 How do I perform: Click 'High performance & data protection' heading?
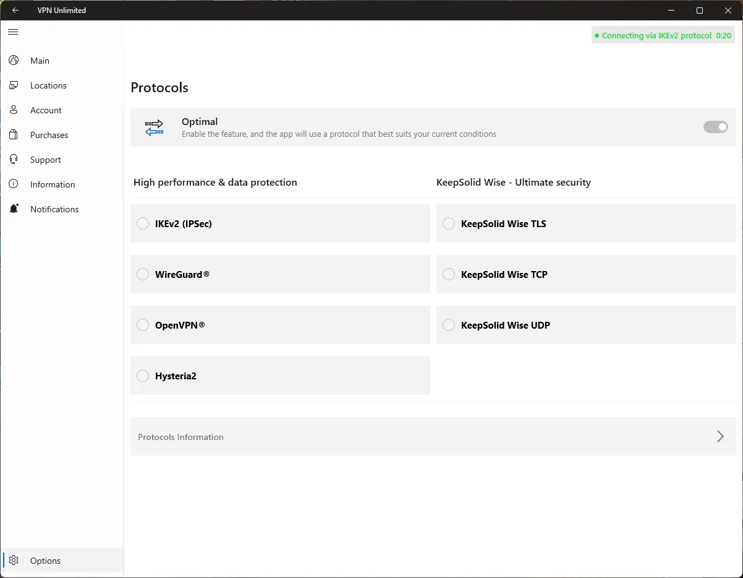[215, 183]
